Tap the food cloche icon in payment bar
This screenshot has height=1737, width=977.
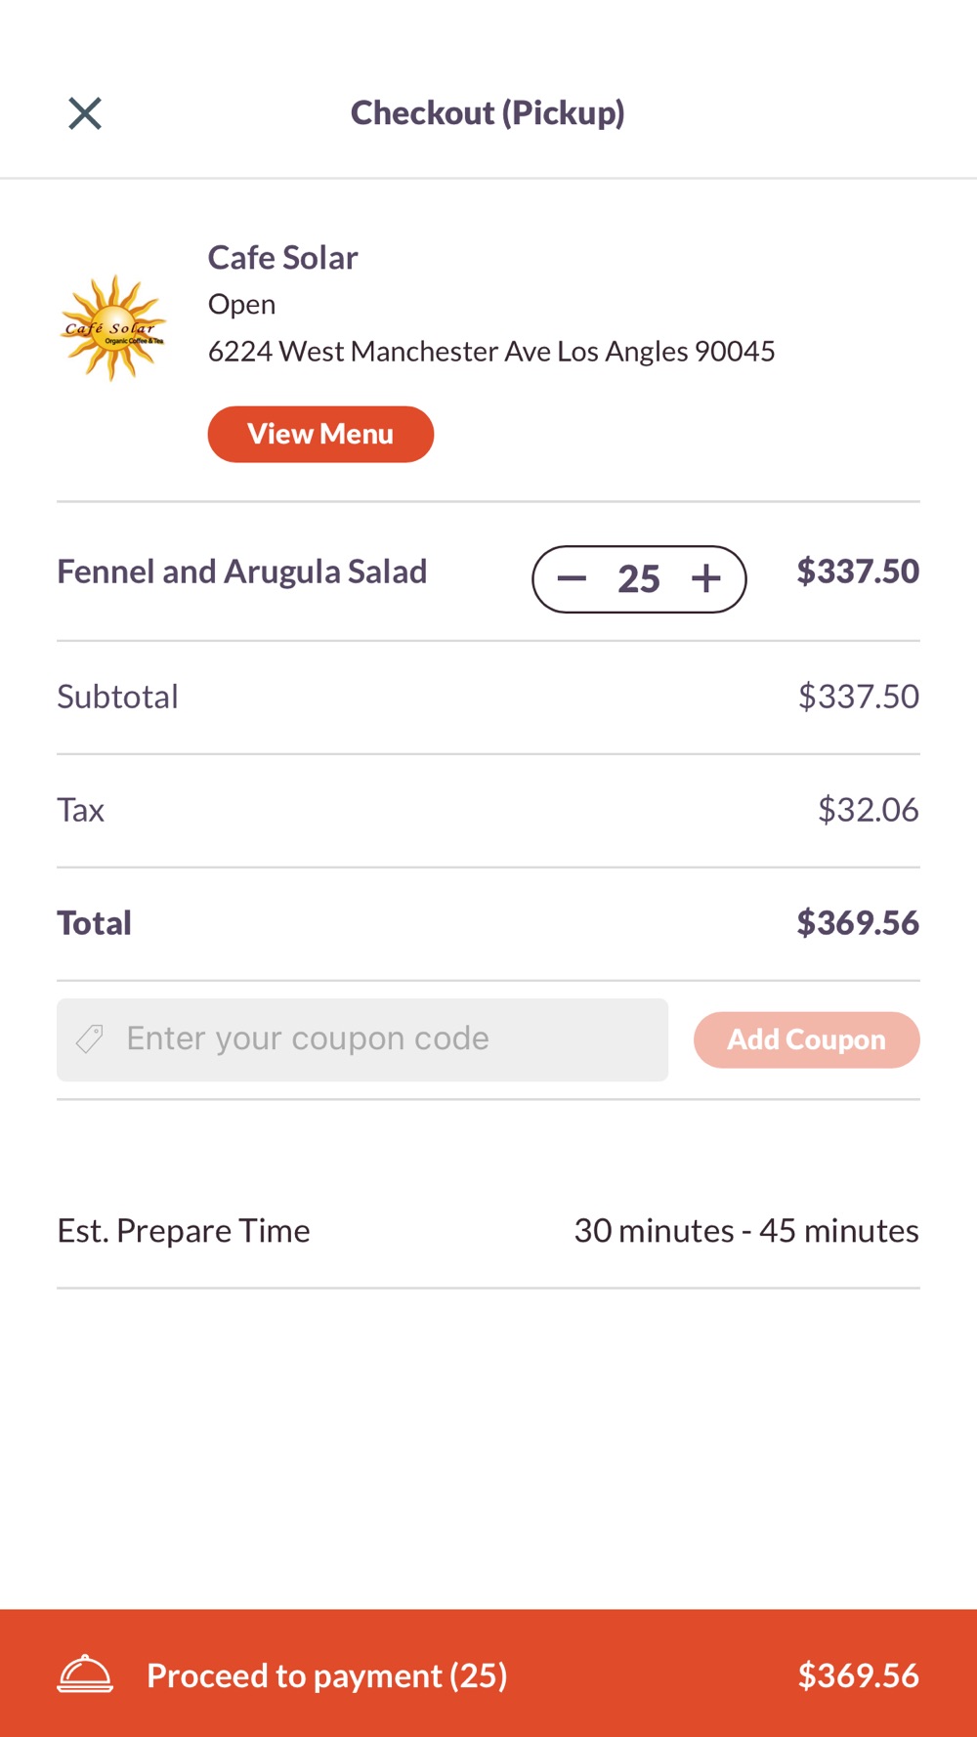85,1674
